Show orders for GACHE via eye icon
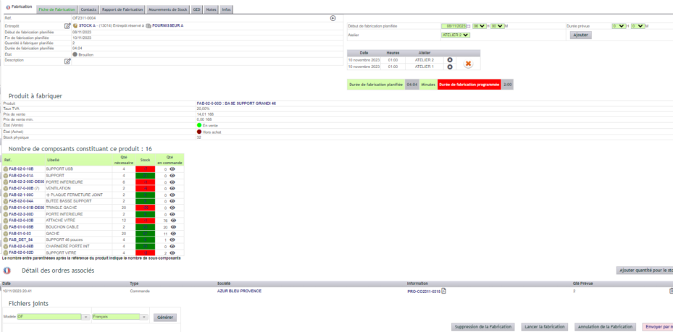This screenshot has width=673, height=332. pyautogui.click(x=173, y=234)
